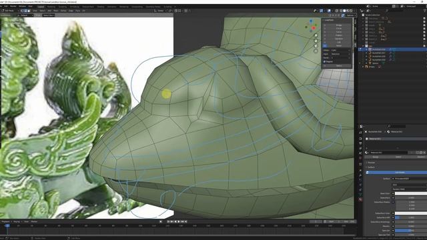Screen dimensions: 427x240
Task: Open the Edit menu
Action: point(6,6)
